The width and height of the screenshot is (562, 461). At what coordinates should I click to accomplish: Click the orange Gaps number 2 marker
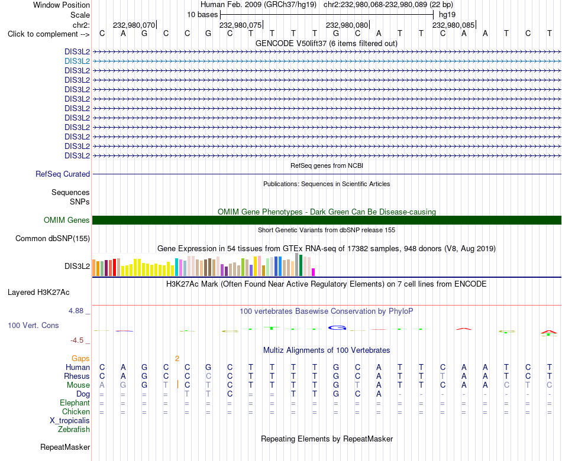point(177,358)
